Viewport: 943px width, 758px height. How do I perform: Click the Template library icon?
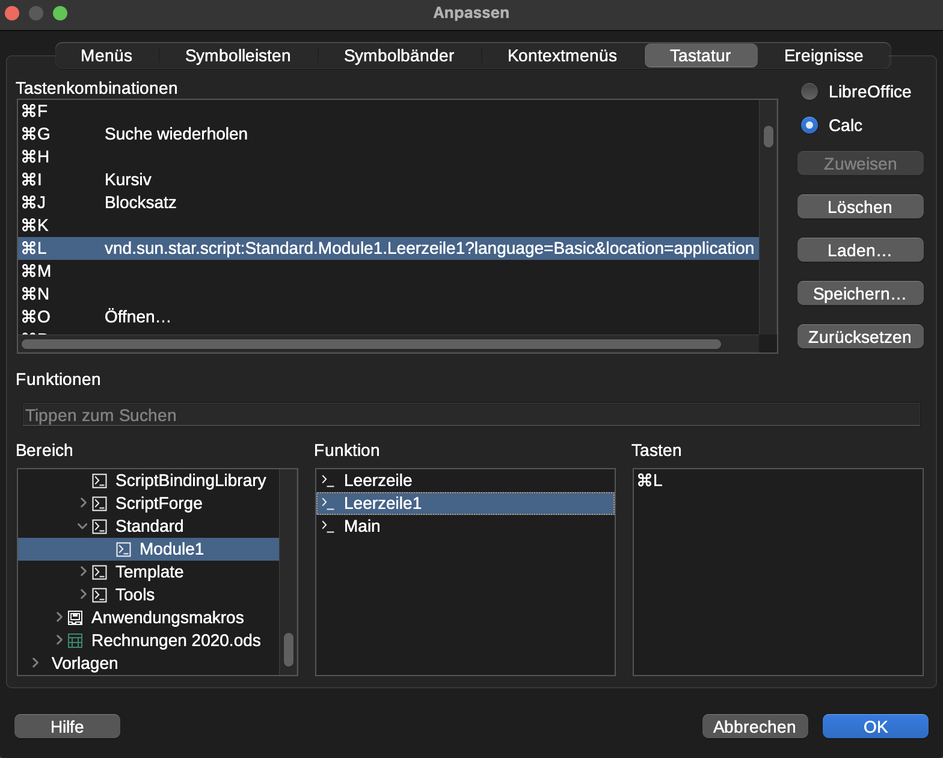pyautogui.click(x=99, y=572)
